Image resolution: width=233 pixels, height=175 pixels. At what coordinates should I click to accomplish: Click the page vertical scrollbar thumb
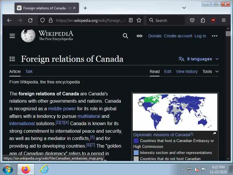[x=228, y=34]
